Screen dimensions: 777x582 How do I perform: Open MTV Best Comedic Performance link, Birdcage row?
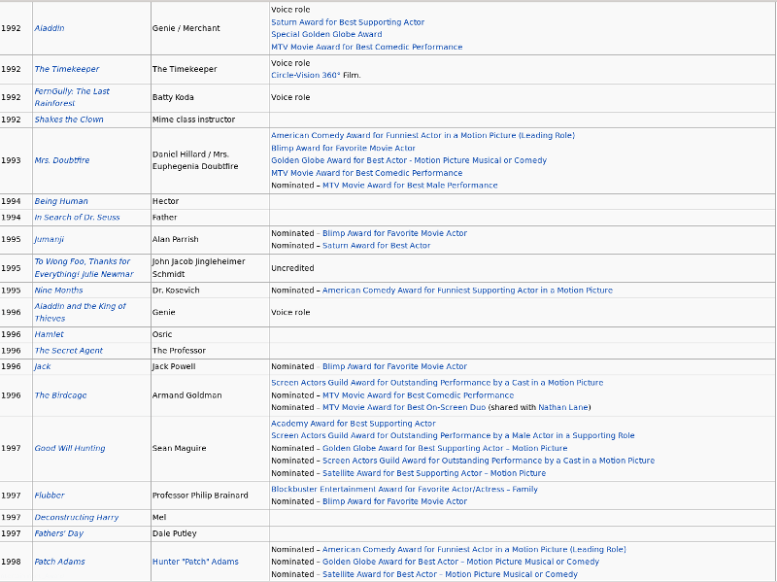[x=418, y=395]
